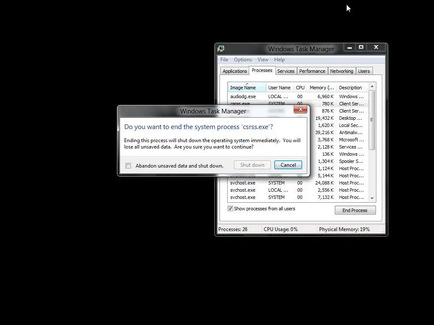
Task: Select the audiodg.exe process row
Action: coord(298,96)
